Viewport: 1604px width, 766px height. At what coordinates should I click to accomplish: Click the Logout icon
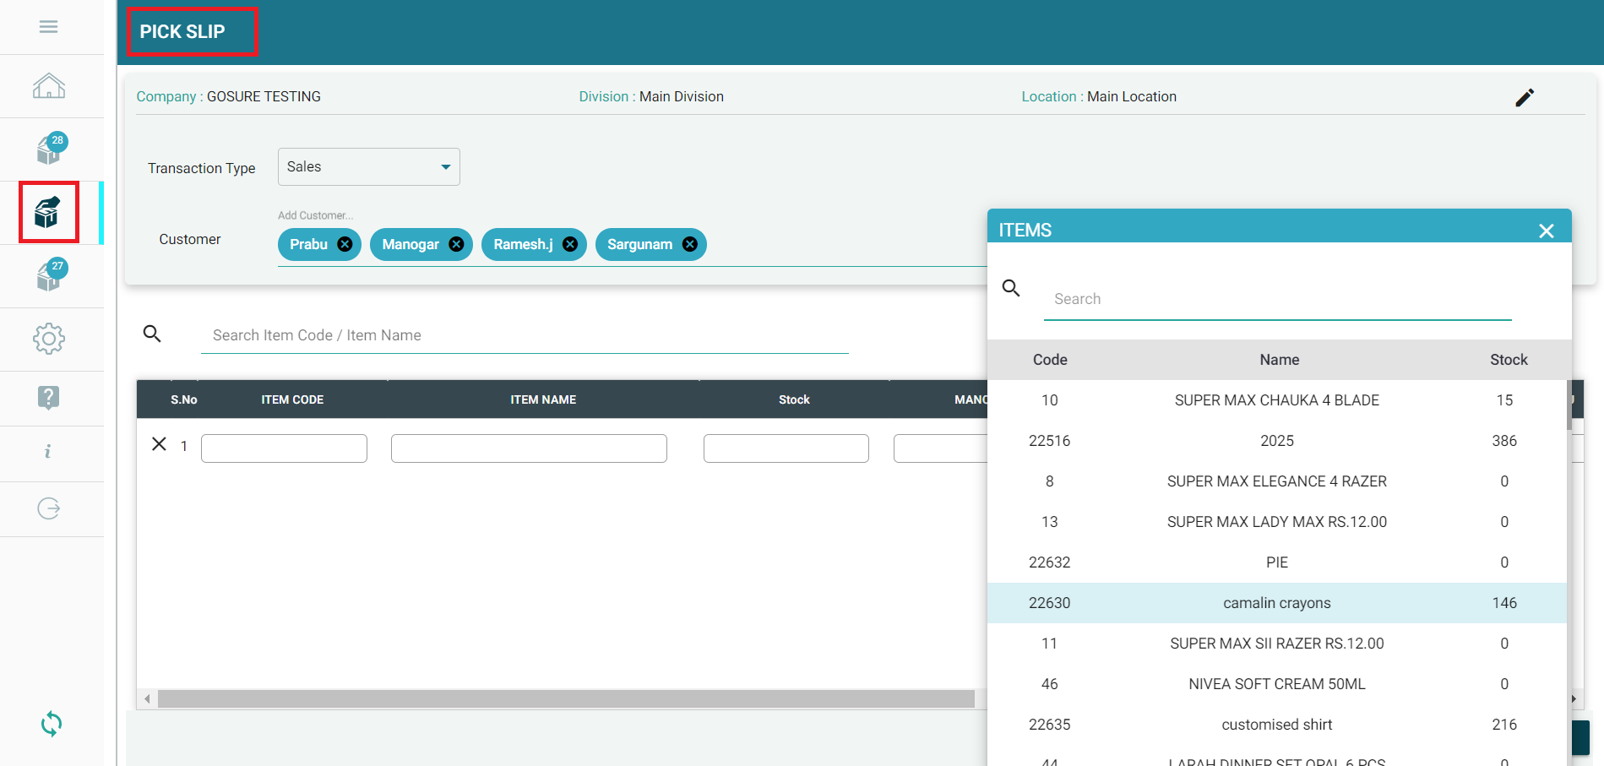pyautogui.click(x=49, y=508)
